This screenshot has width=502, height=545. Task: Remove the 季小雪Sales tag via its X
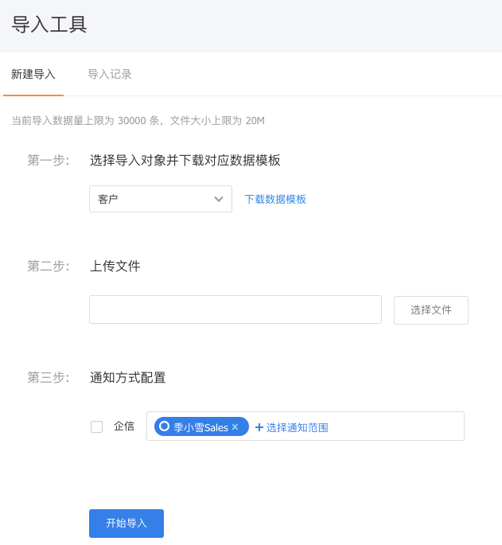pos(235,427)
